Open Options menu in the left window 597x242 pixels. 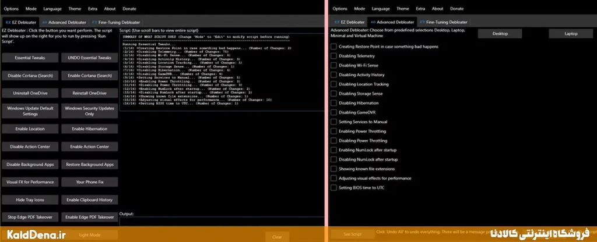11,9
